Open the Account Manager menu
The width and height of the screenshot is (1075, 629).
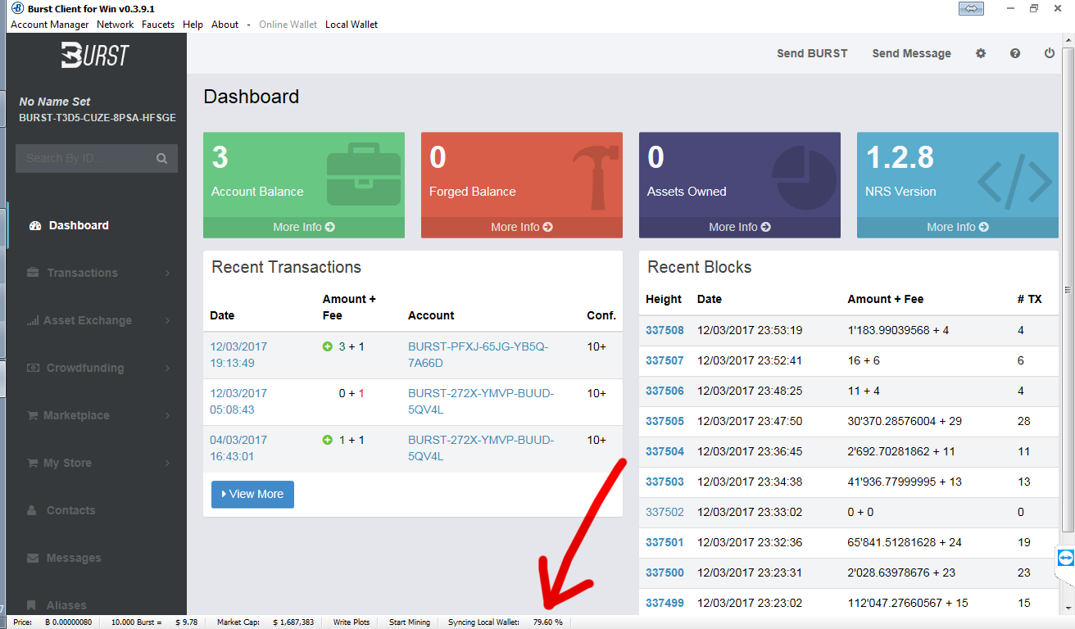(50, 25)
